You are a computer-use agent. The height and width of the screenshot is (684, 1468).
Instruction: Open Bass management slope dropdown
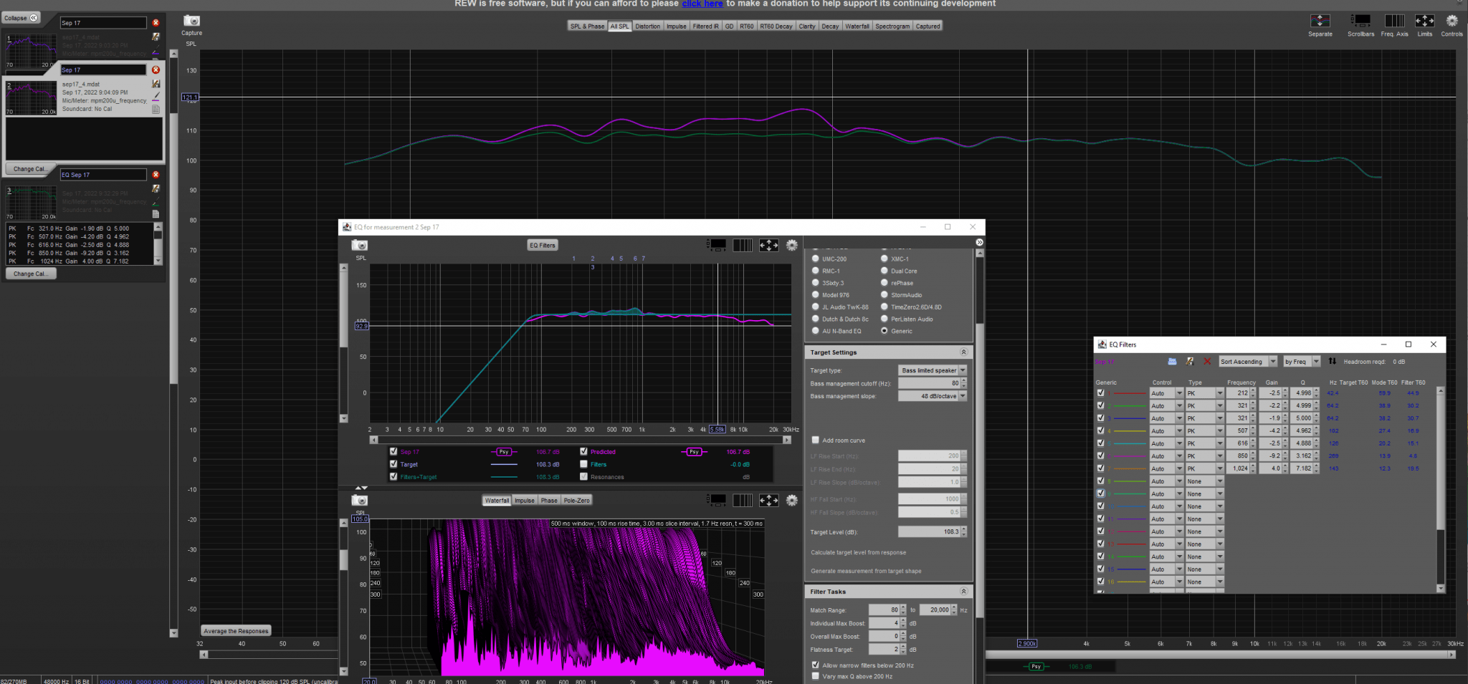pos(933,396)
